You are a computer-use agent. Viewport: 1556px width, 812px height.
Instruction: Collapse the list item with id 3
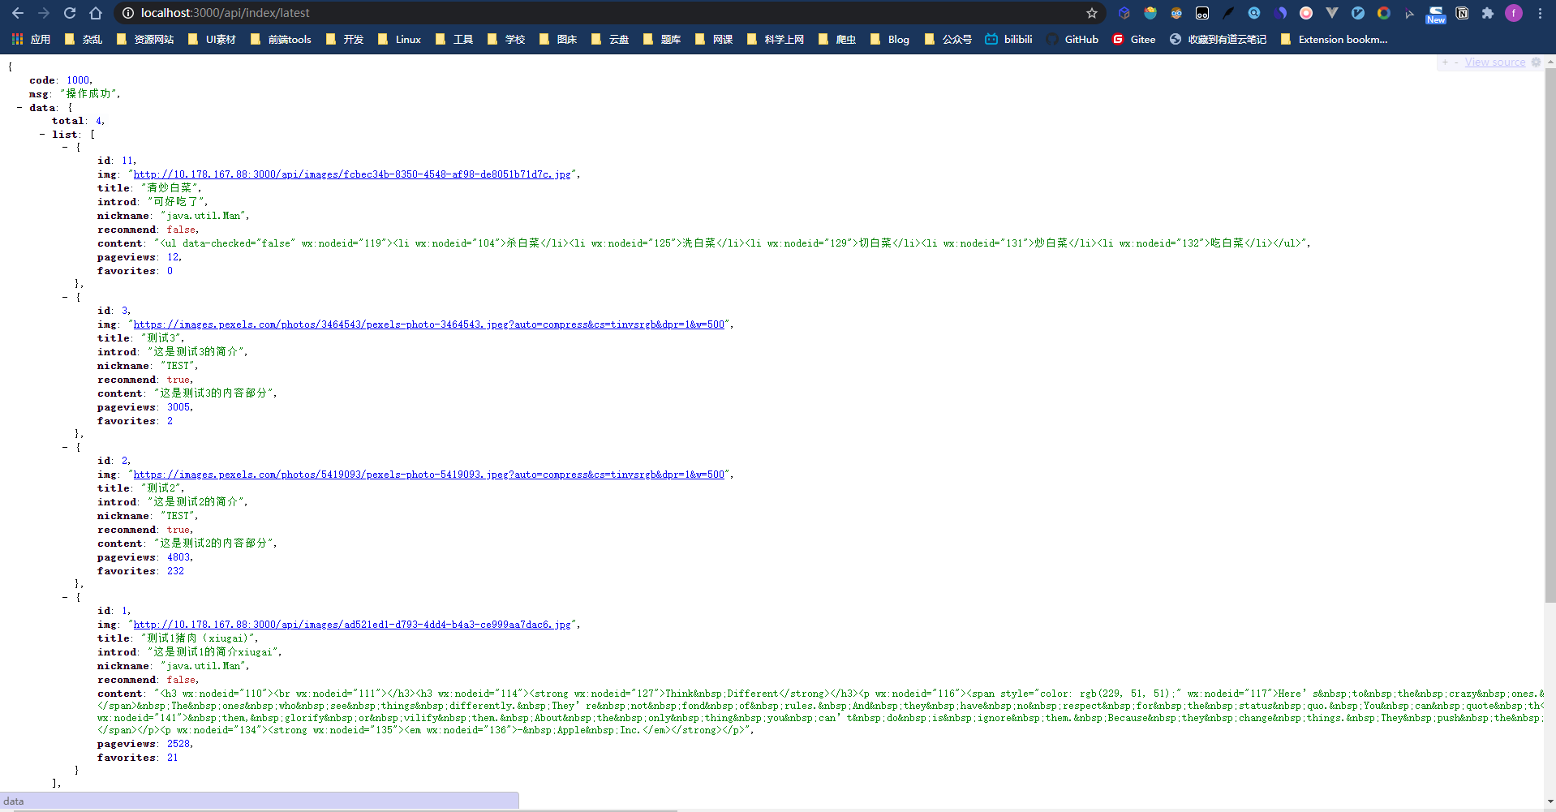tap(65, 298)
